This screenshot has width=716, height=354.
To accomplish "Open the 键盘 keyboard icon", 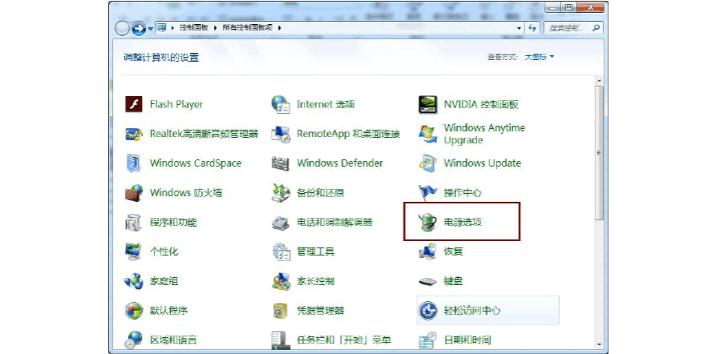I will tap(428, 281).
